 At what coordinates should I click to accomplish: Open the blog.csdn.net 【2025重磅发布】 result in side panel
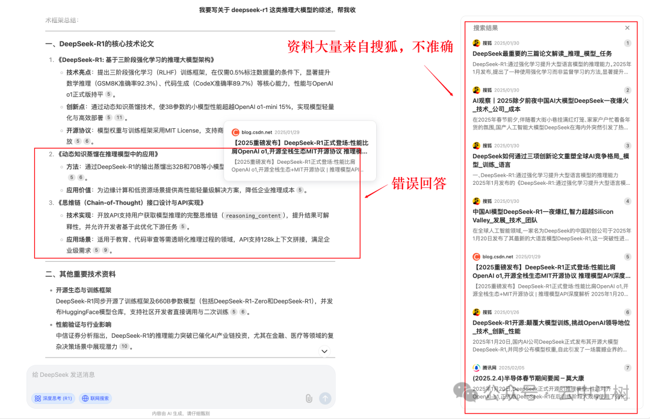point(551,272)
